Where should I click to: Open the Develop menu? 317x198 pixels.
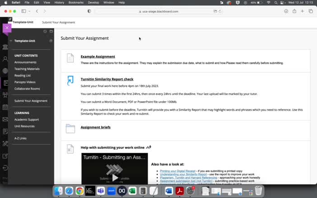pos(93,2)
